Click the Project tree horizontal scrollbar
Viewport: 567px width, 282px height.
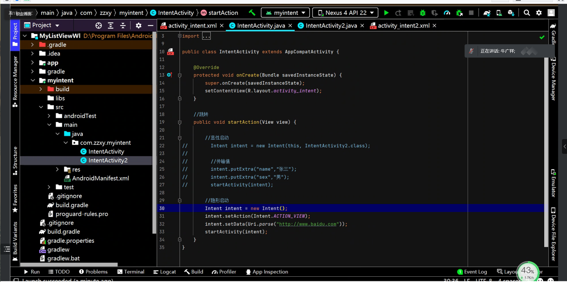point(69,265)
